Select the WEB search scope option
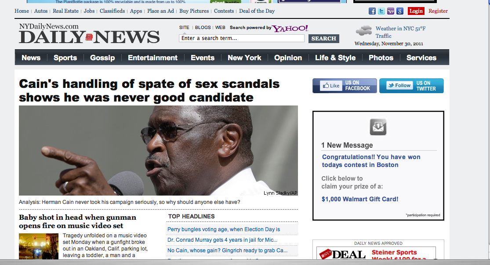Screen dimensions: 490x265 click(220, 28)
